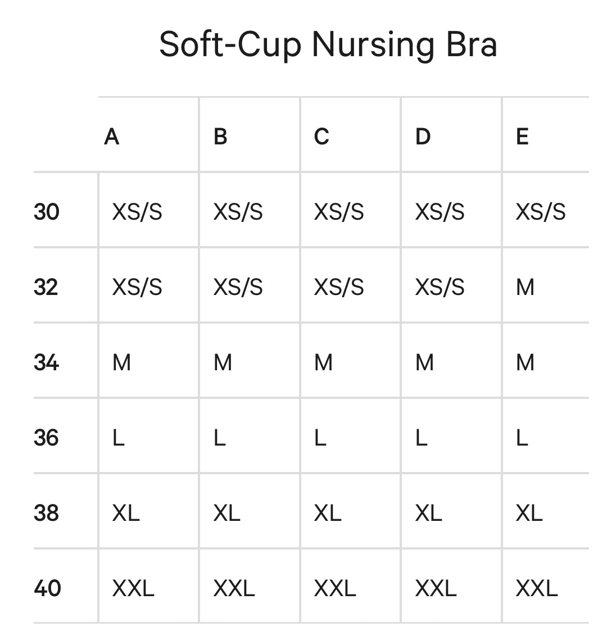
Task: Click the cup size C column header
Action: pyautogui.click(x=321, y=137)
